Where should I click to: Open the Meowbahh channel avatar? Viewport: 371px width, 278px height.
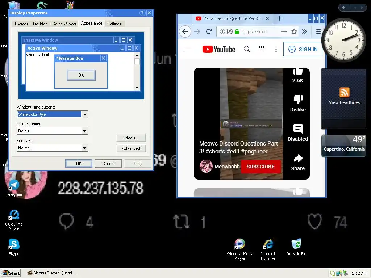(206, 166)
